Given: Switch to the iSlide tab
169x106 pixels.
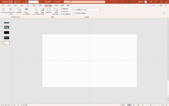Looking at the screenshot, I should coord(15,5).
